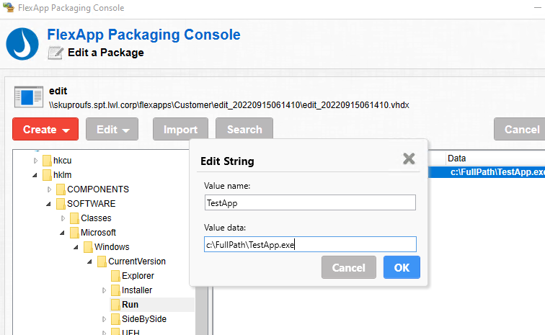Image resolution: width=545 pixels, height=335 pixels.
Task: Collapse the hklm tree node
Action: pos(35,175)
